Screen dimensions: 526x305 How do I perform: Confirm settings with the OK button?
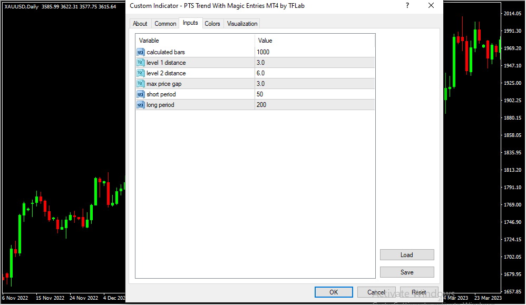[334, 292]
